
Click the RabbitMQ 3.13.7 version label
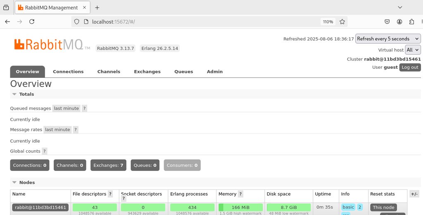click(116, 49)
